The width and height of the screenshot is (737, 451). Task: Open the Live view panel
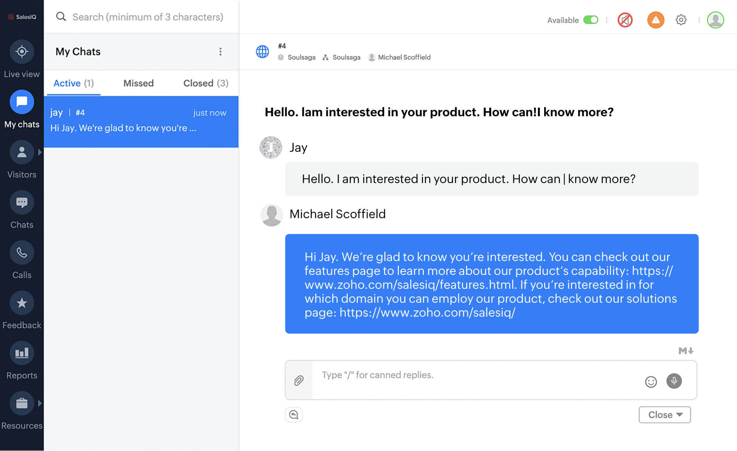(22, 51)
